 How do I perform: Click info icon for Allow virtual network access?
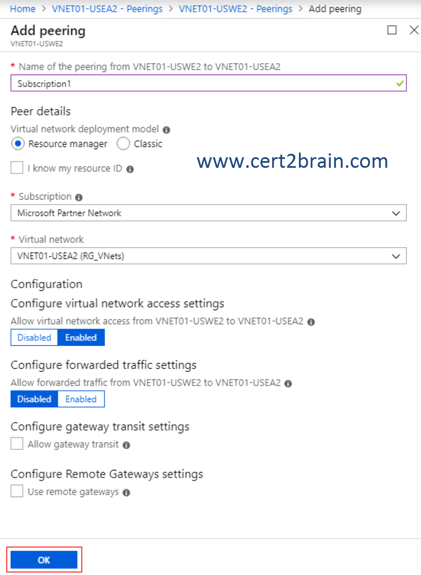tap(311, 322)
